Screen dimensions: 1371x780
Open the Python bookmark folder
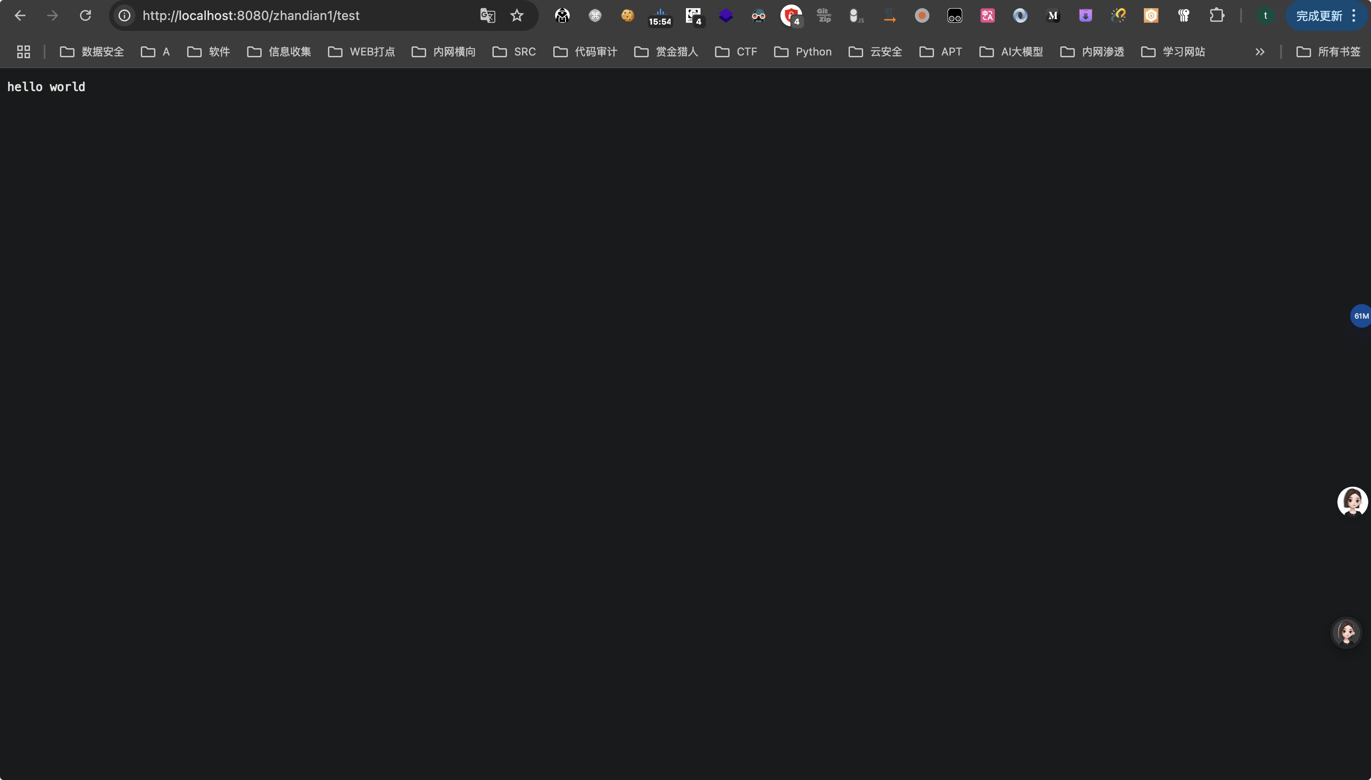point(803,52)
